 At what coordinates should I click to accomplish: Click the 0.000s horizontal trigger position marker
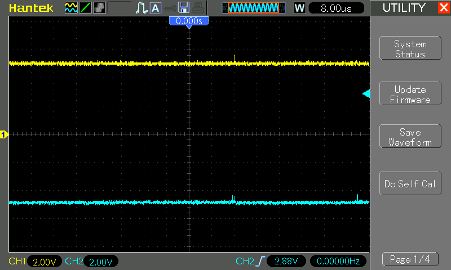(x=189, y=21)
